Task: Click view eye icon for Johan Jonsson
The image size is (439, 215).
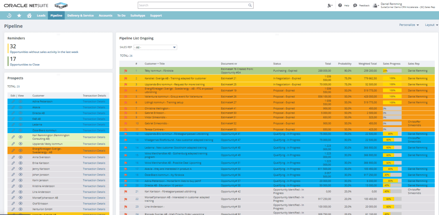Action: tap(21, 175)
